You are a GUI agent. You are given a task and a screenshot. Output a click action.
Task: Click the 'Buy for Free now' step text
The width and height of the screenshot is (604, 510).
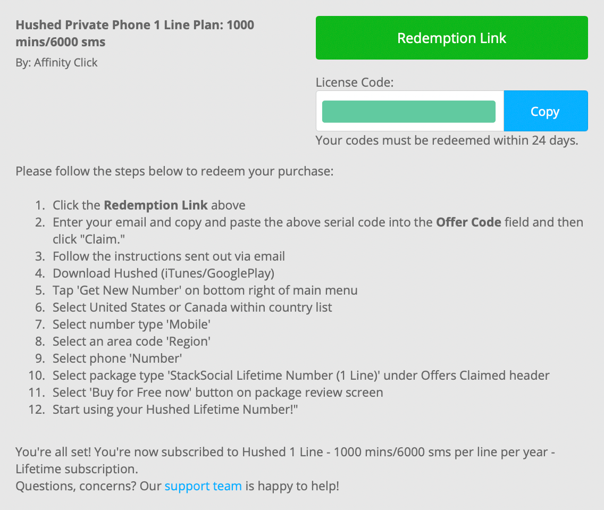(x=218, y=392)
